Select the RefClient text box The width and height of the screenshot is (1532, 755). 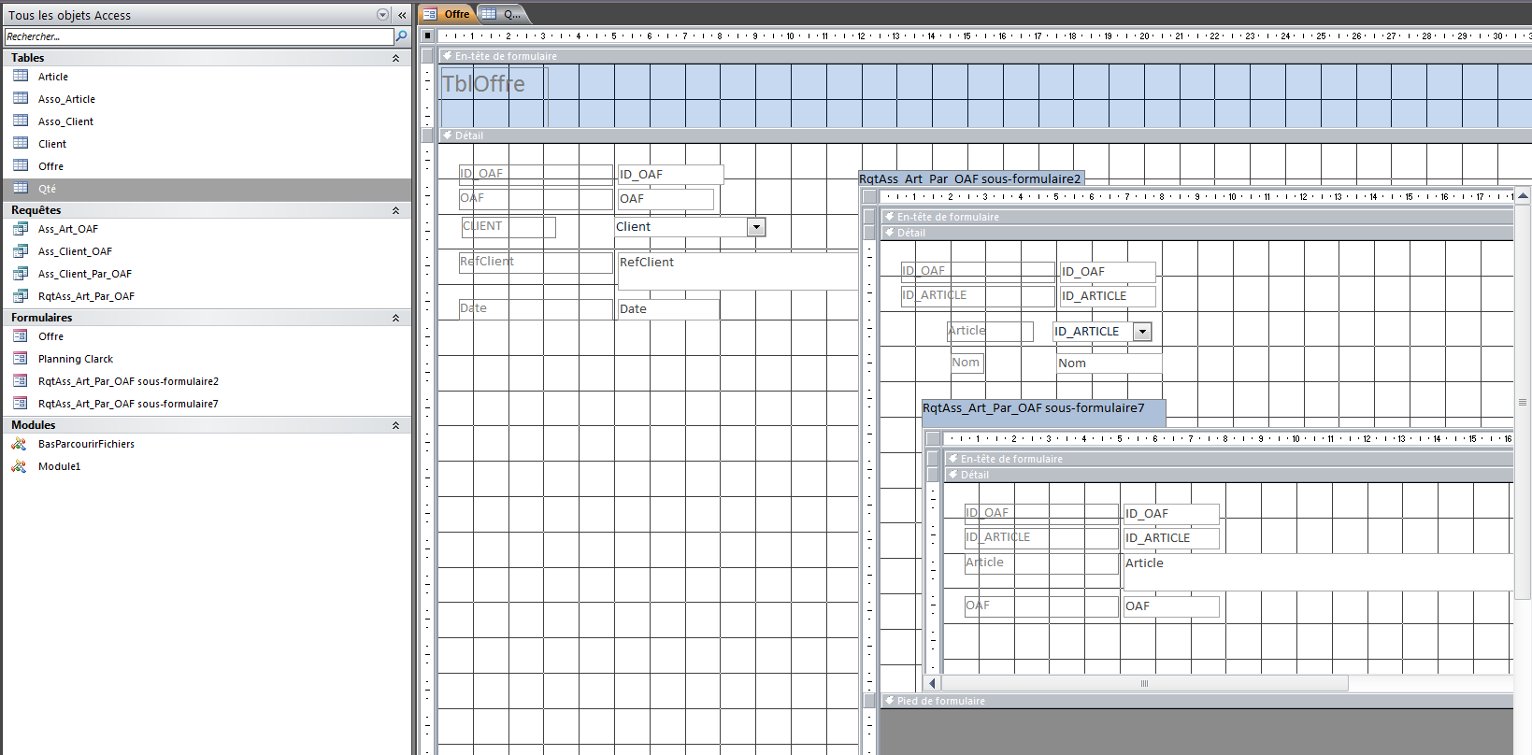coord(737,272)
